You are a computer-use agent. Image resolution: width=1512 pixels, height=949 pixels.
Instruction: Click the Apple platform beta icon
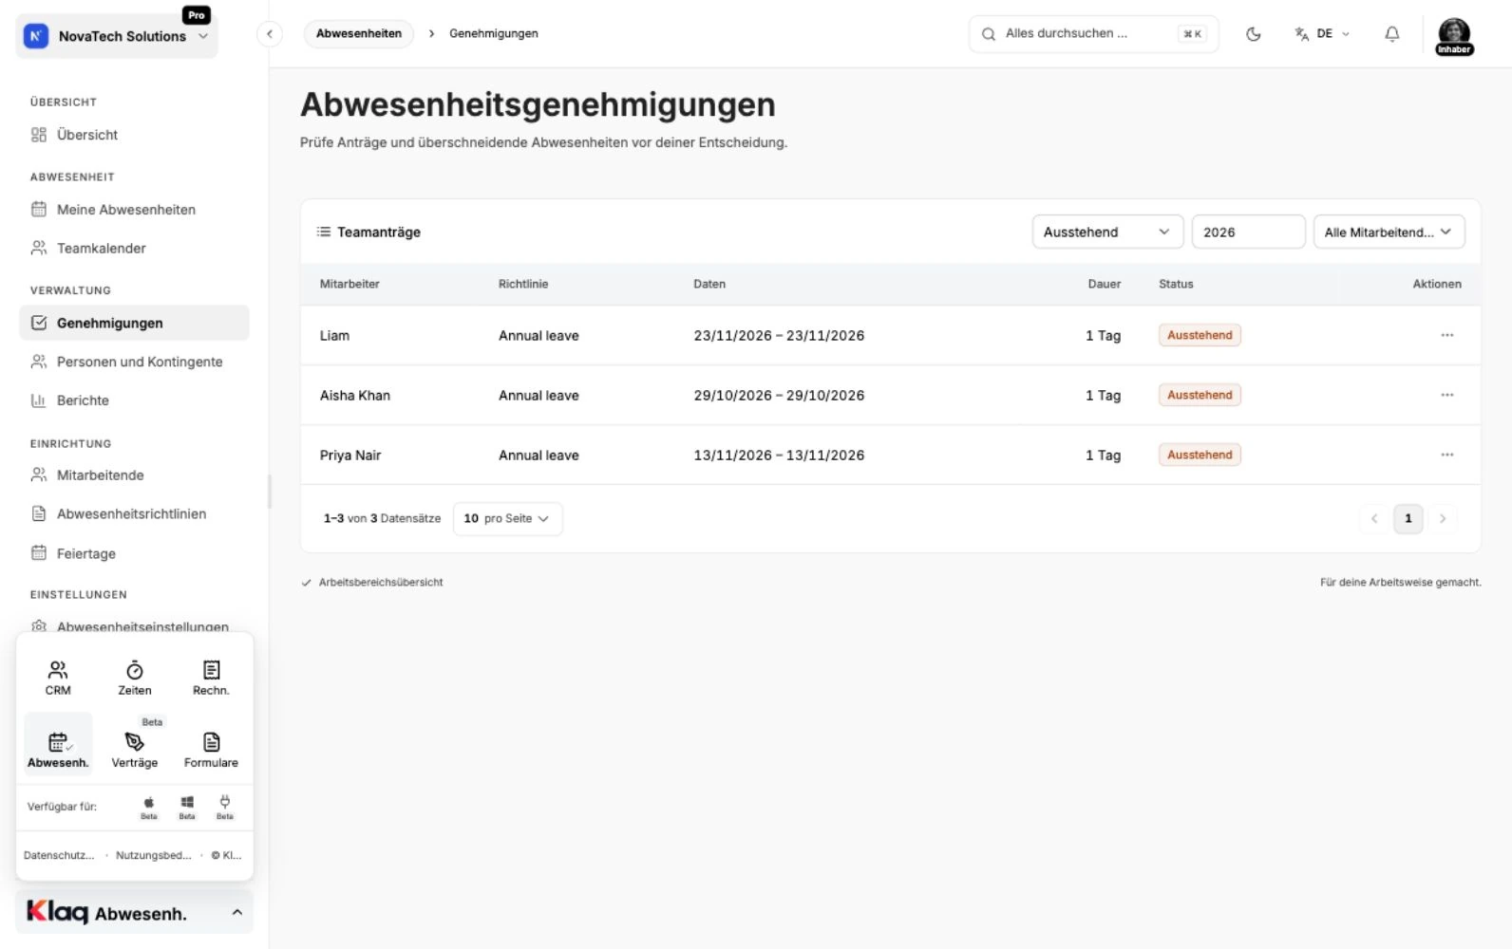click(149, 807)
